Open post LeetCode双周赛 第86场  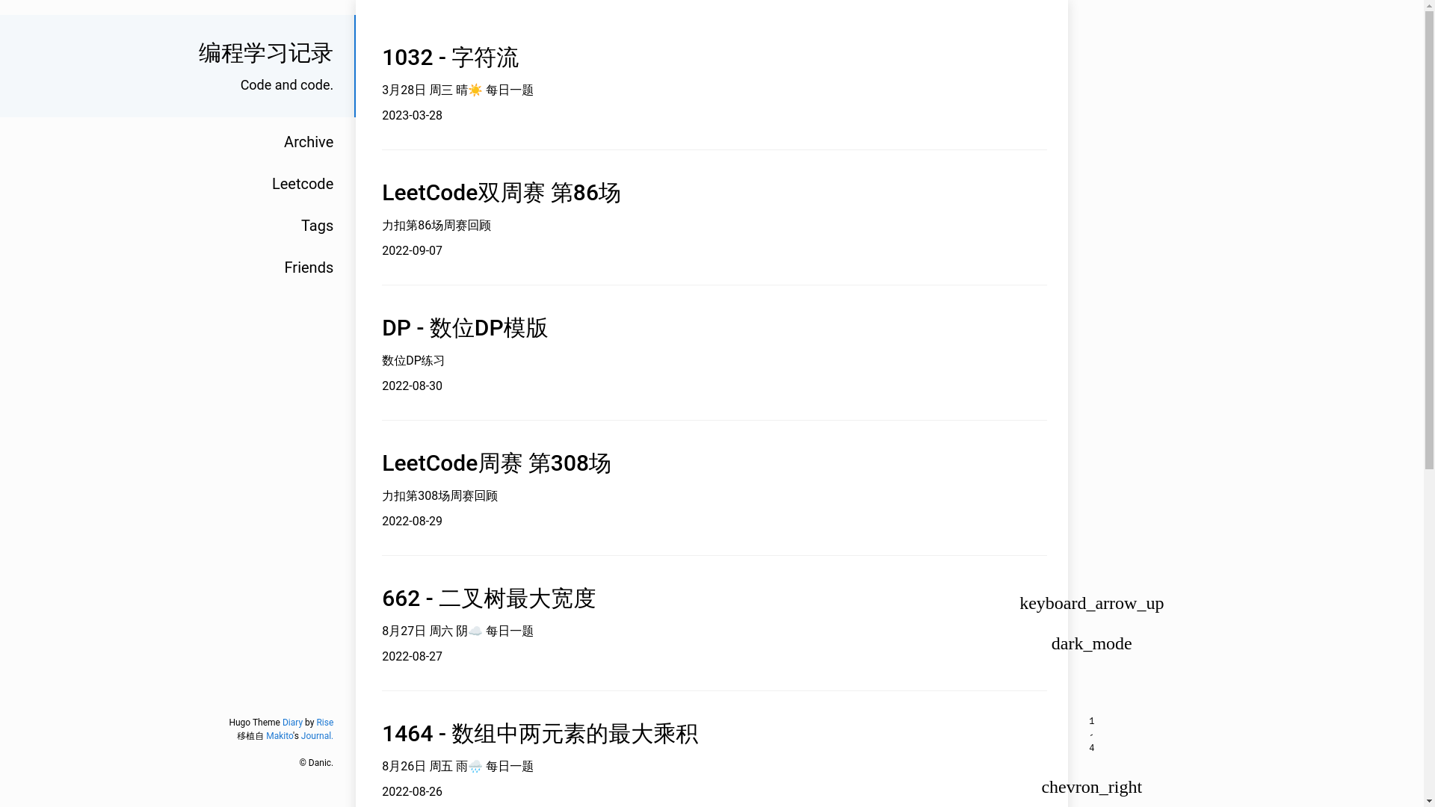[x=501, y=193]
